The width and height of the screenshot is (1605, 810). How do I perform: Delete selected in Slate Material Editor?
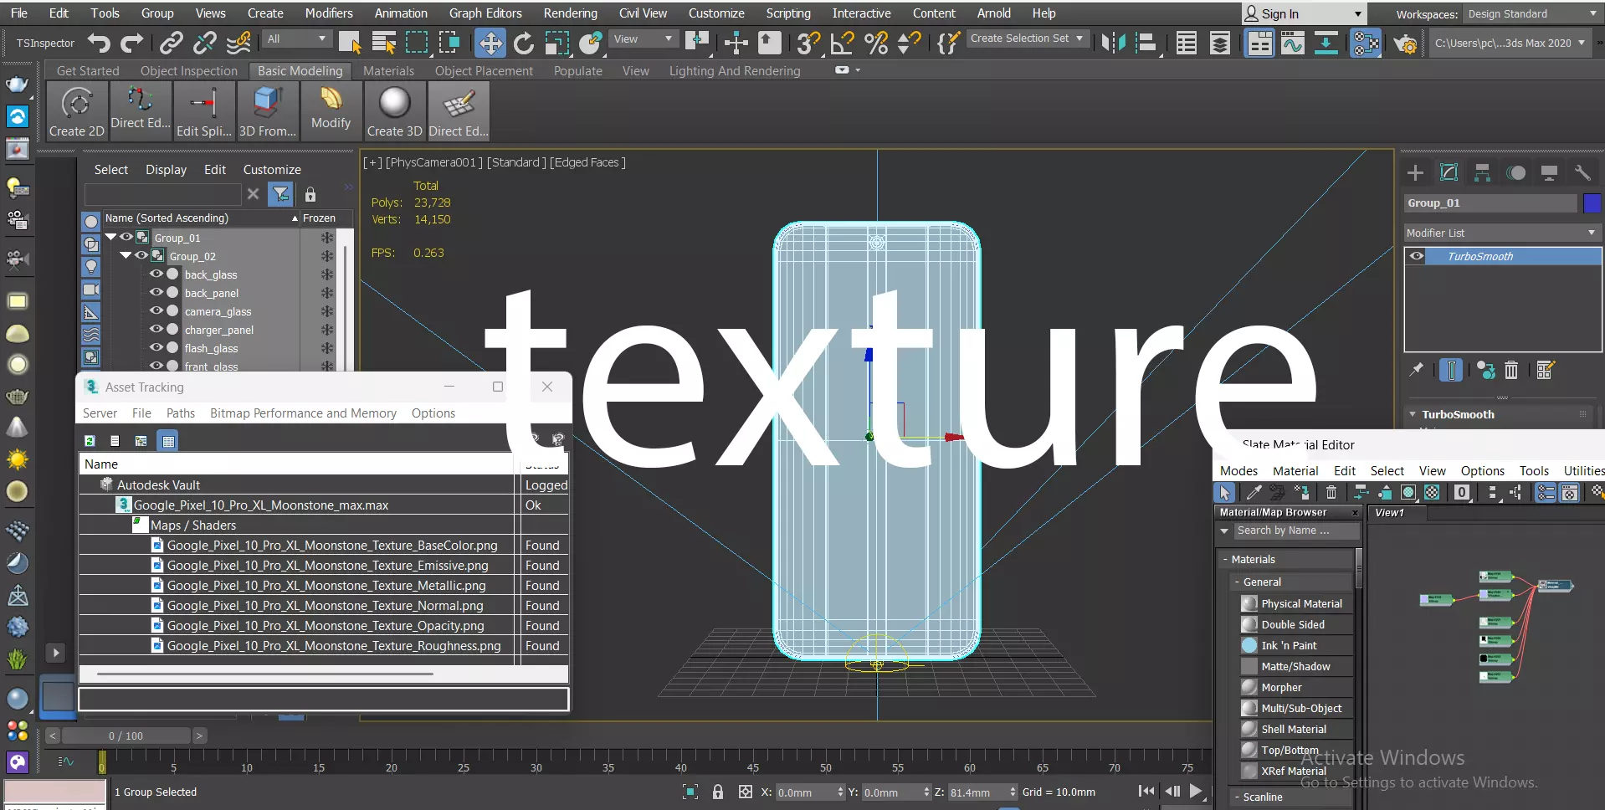click(x=1331, y=493)
